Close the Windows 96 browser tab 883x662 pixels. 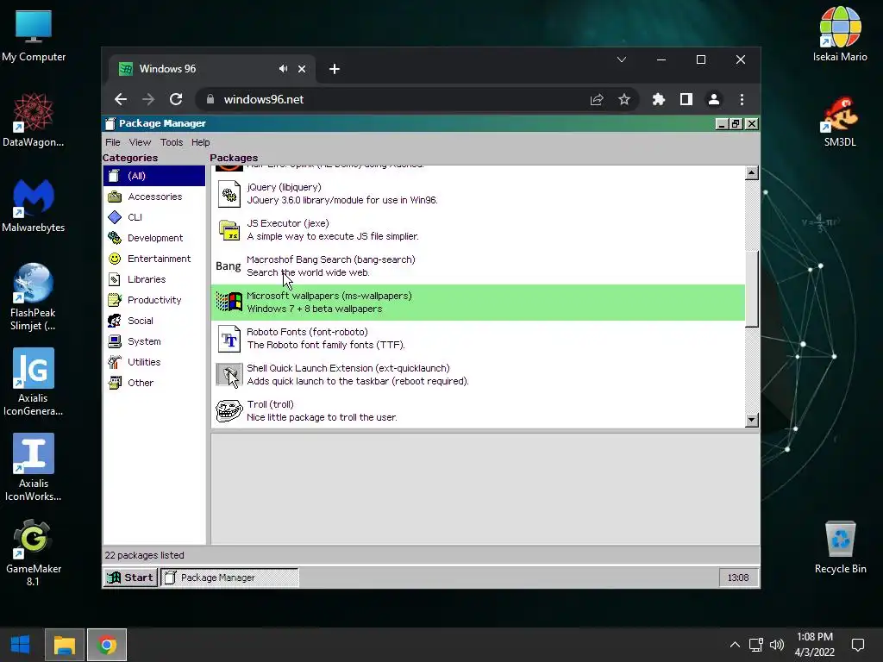tap(302, 69)
